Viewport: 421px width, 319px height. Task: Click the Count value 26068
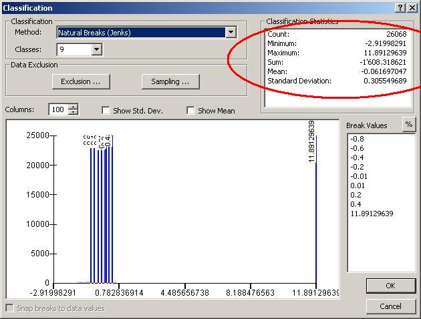[396, 34]
